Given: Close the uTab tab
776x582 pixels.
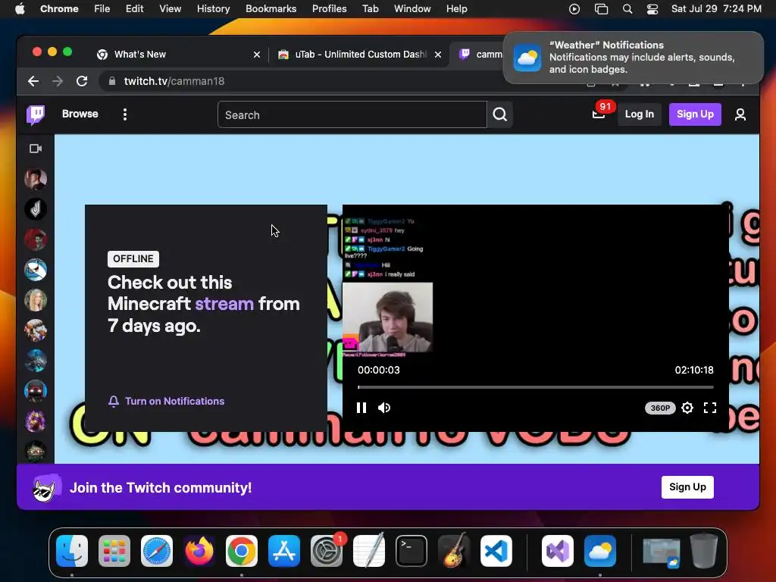Looking at the screenshot, I should tap(438, 55).
